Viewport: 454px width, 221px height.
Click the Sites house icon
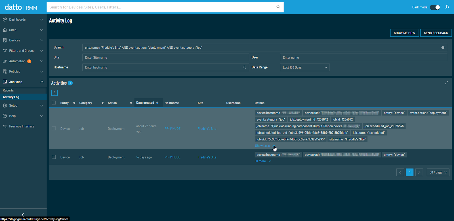[5, 30]
